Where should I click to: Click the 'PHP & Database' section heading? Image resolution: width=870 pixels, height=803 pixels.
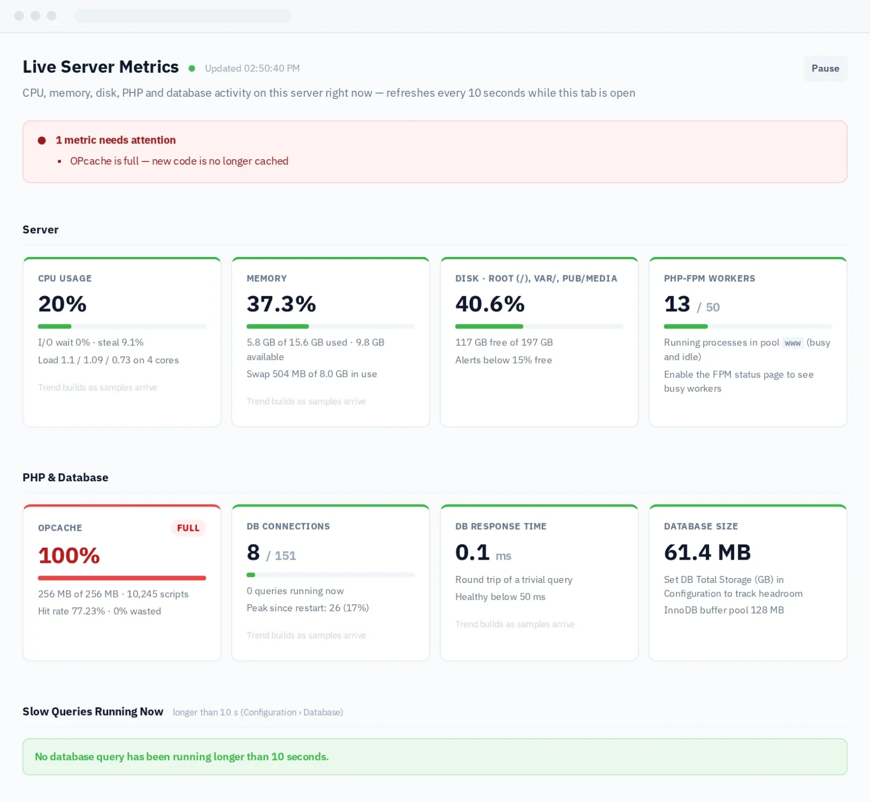point(65,478)
